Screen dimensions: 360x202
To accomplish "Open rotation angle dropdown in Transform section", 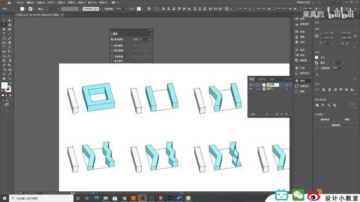I will click(331, 43).
